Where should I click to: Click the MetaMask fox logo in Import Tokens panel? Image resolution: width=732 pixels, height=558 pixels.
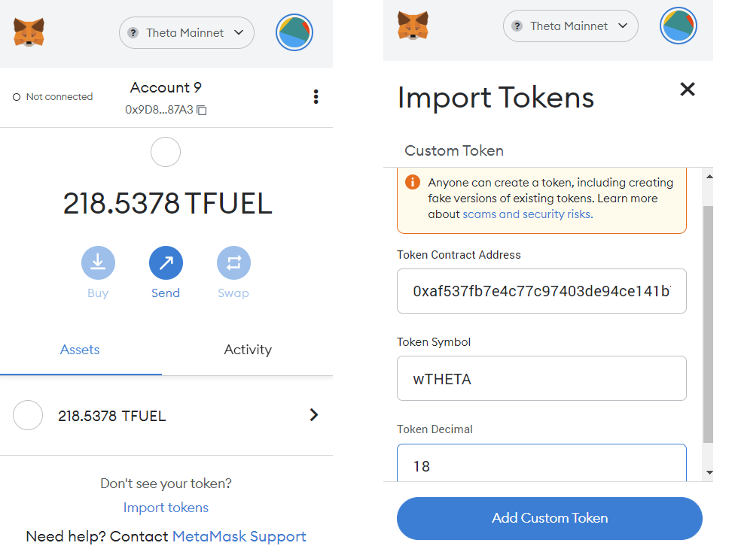click(x=413, y=25)
